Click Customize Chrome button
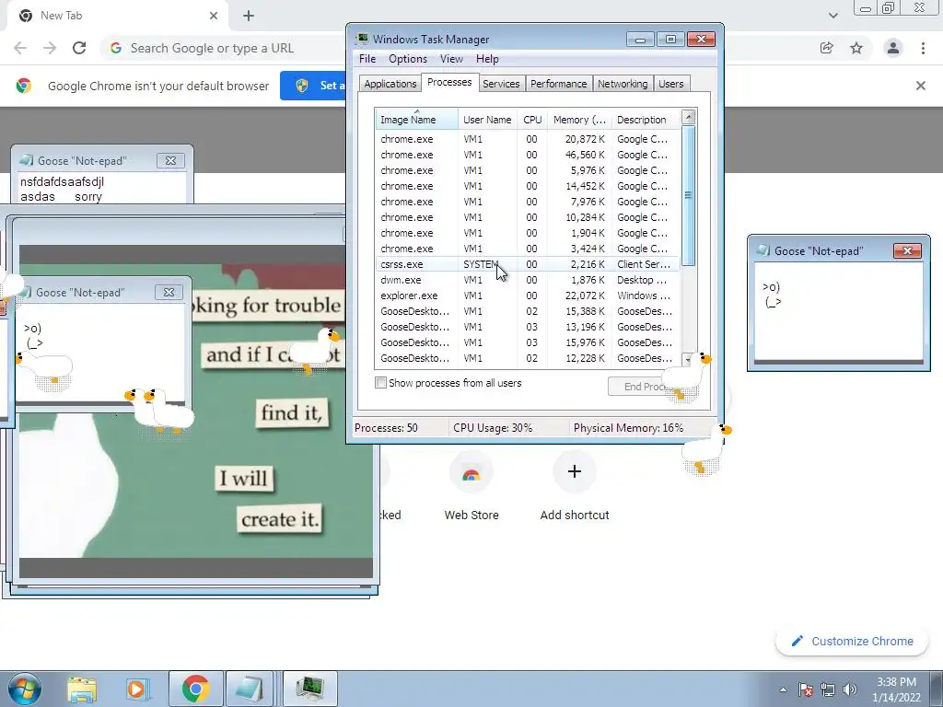 pyautogui.click(x=850, y=642)
